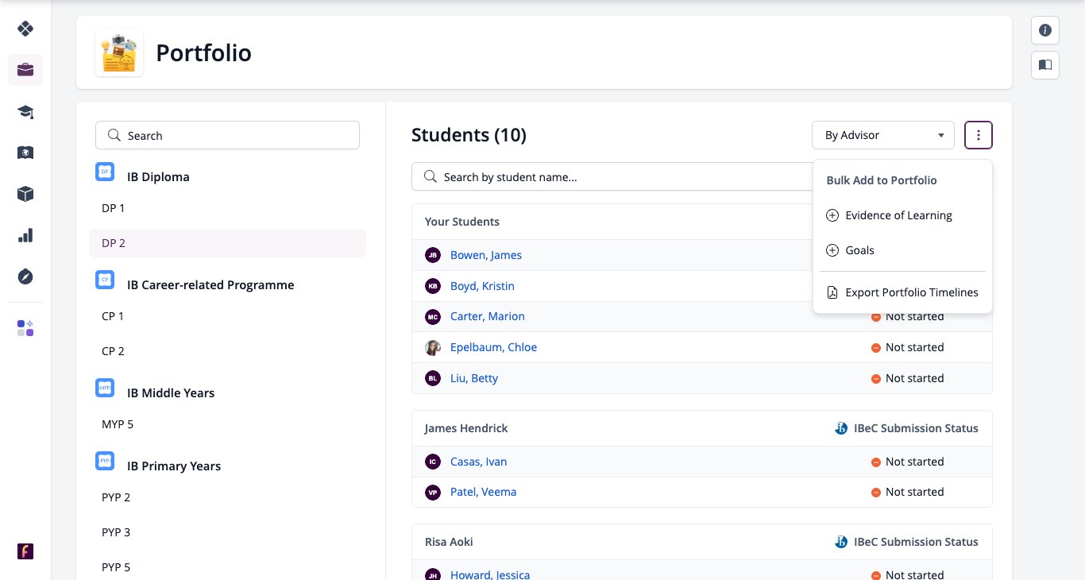Image resolution: width=1085 pixels, height=580 pixels.
Task: Click the three-dot more options button
Action: (x=979, y=135)
